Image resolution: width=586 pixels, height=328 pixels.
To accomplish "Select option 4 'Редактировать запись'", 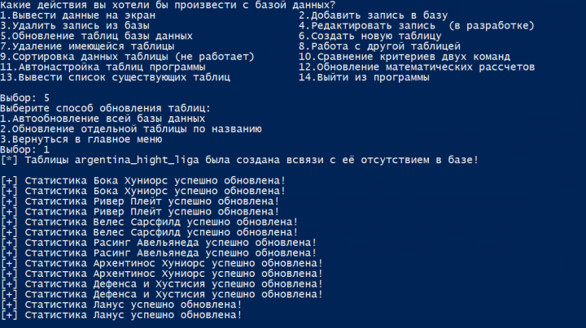I will click(417, 26).
